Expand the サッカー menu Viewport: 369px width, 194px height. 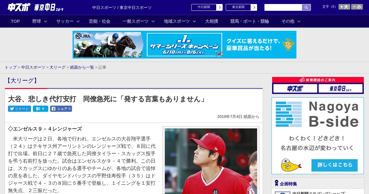click(x=68, y=21)
